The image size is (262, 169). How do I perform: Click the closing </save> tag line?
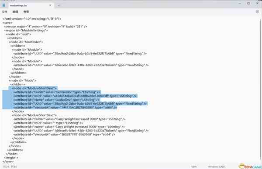pos(8,162)
